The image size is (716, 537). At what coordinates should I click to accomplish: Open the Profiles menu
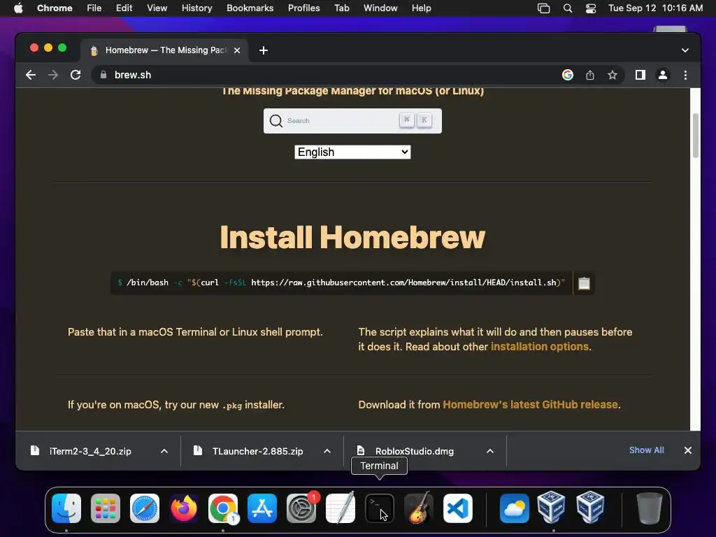[x=303, y=8]
